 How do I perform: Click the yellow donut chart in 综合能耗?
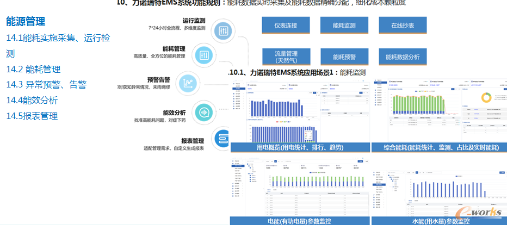[487, 98]
